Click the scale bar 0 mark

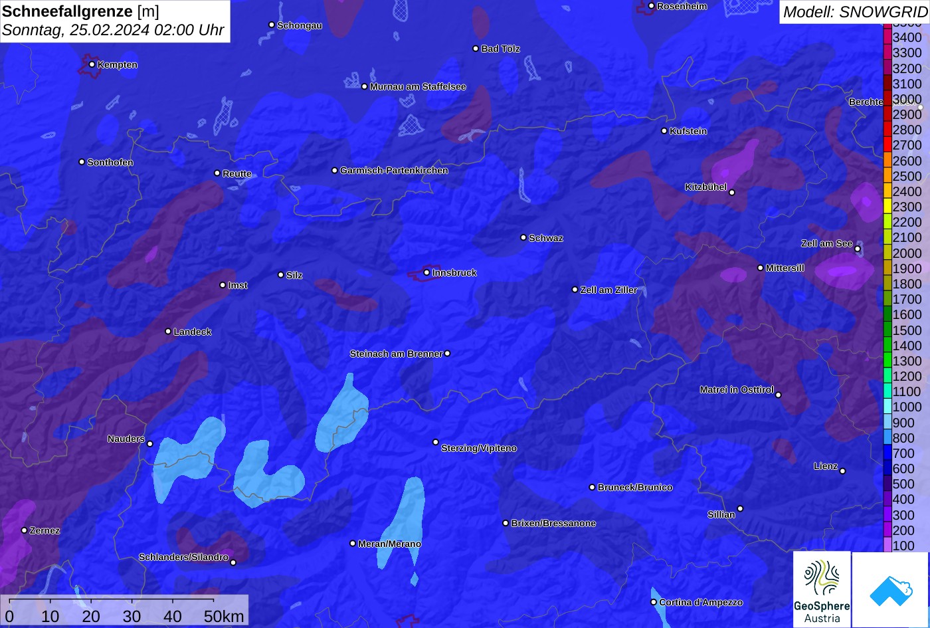tap(9, 616)
